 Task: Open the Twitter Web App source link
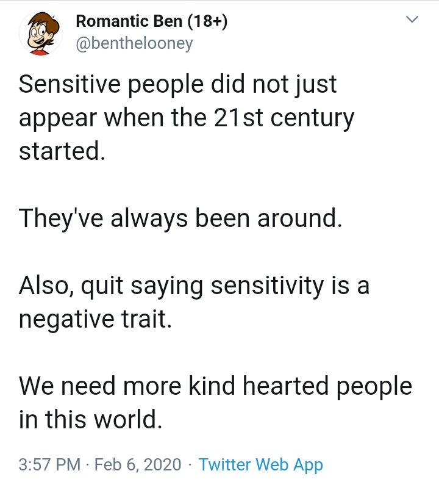click(x=261, y=465)
